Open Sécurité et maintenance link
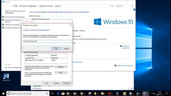This screenshot has height=96, width=171. [13, 67]
